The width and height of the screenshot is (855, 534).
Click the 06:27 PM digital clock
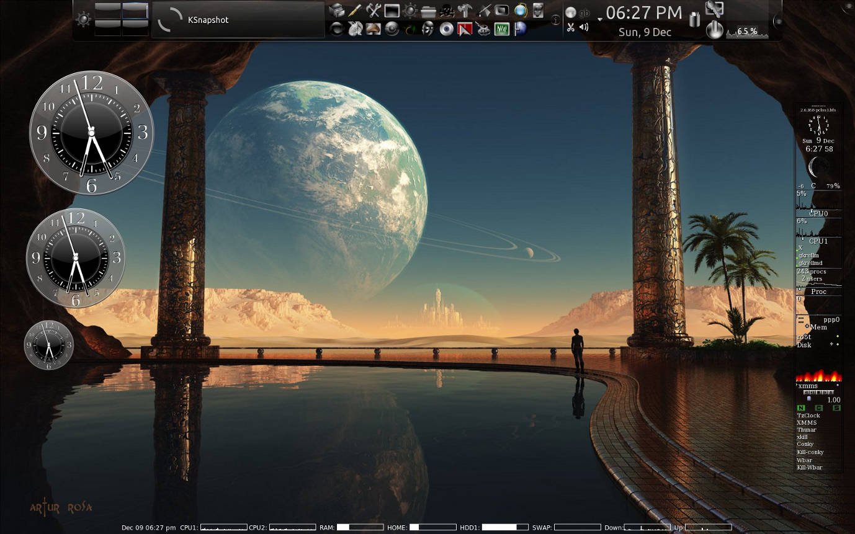point(644,13)
